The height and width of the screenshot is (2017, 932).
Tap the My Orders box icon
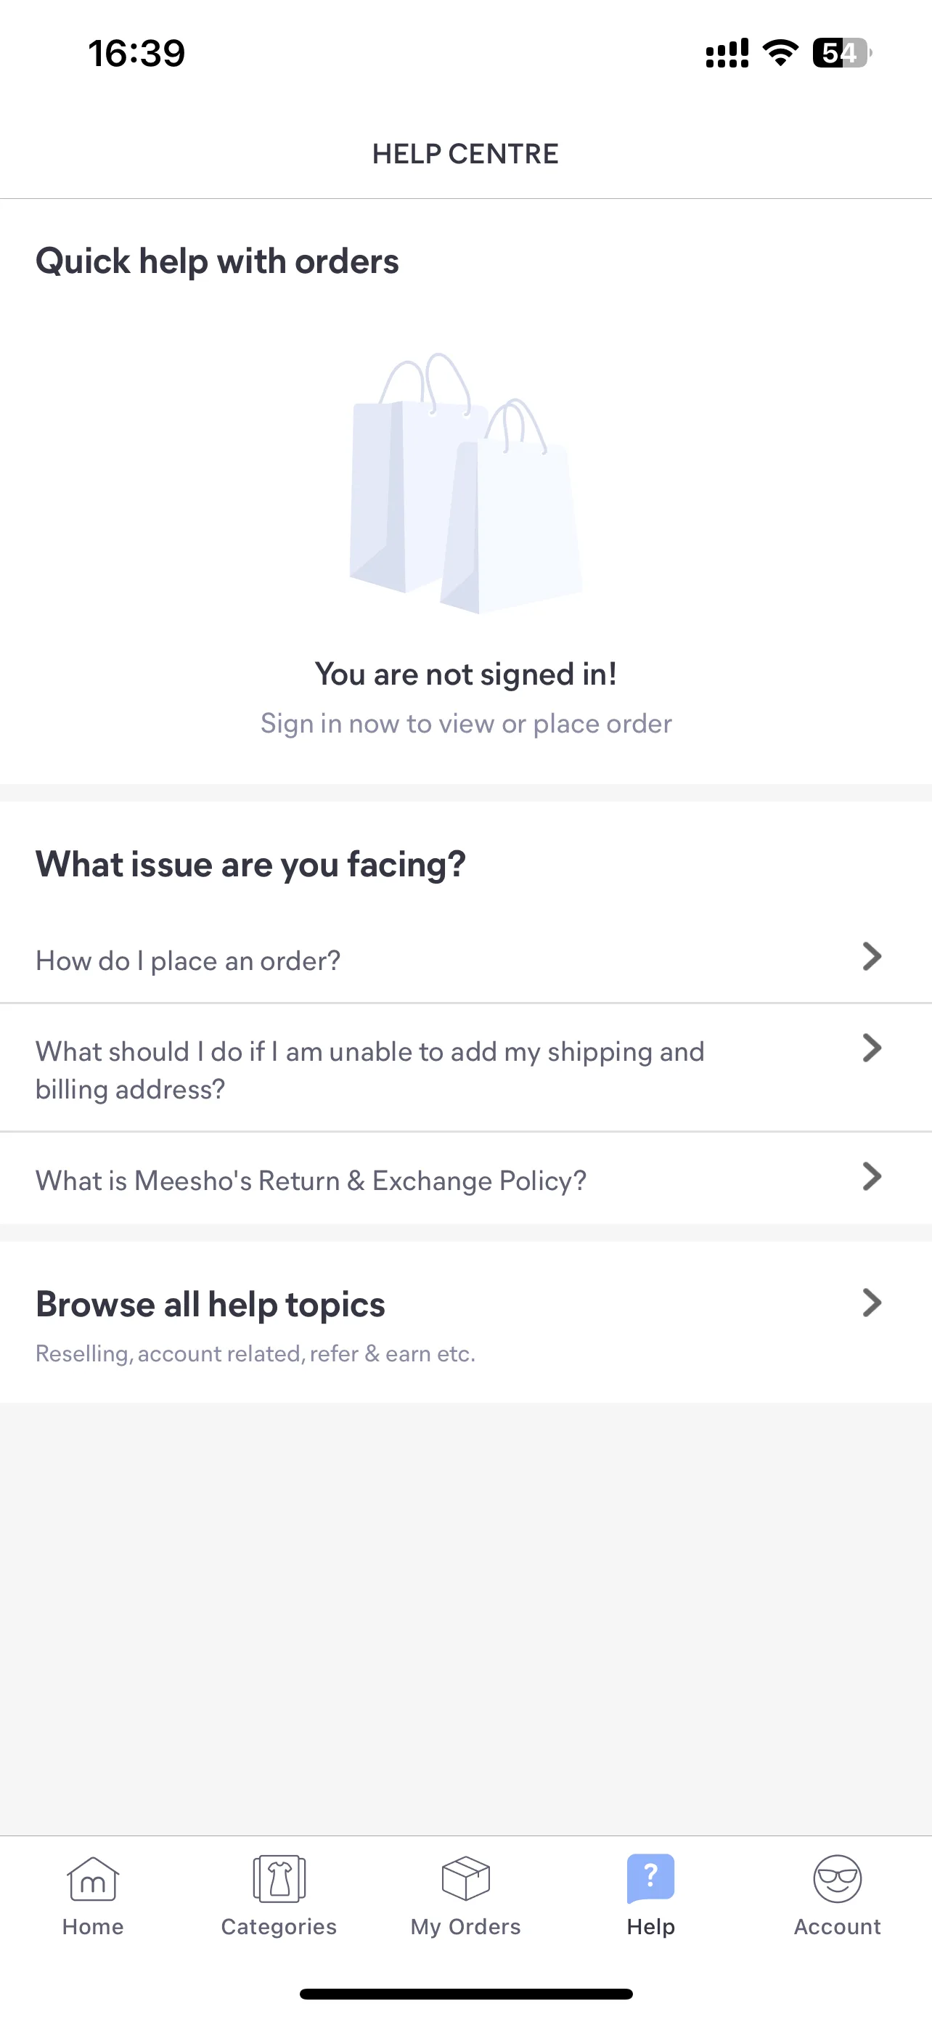click(465, 1878)
